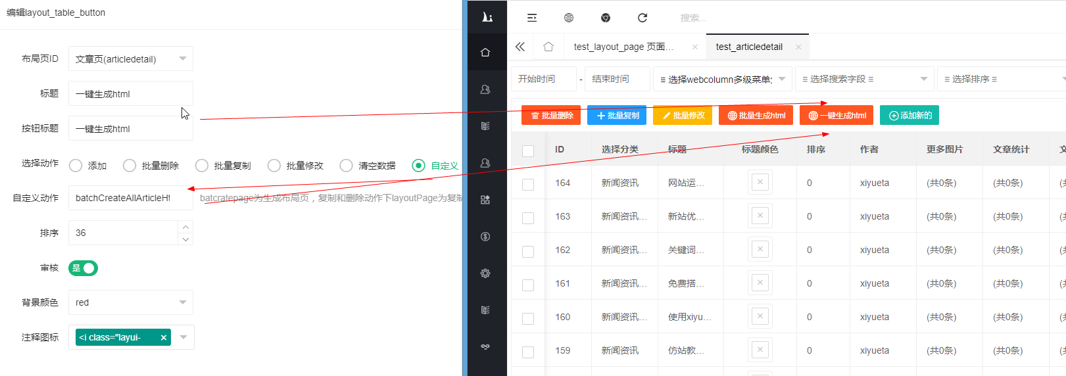Click the red 批量删除 button
The width and height of the screenshot is (1066, 376).
(x=551, y=116)
